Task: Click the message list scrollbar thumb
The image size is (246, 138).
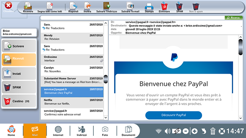Action: point(106,79)
